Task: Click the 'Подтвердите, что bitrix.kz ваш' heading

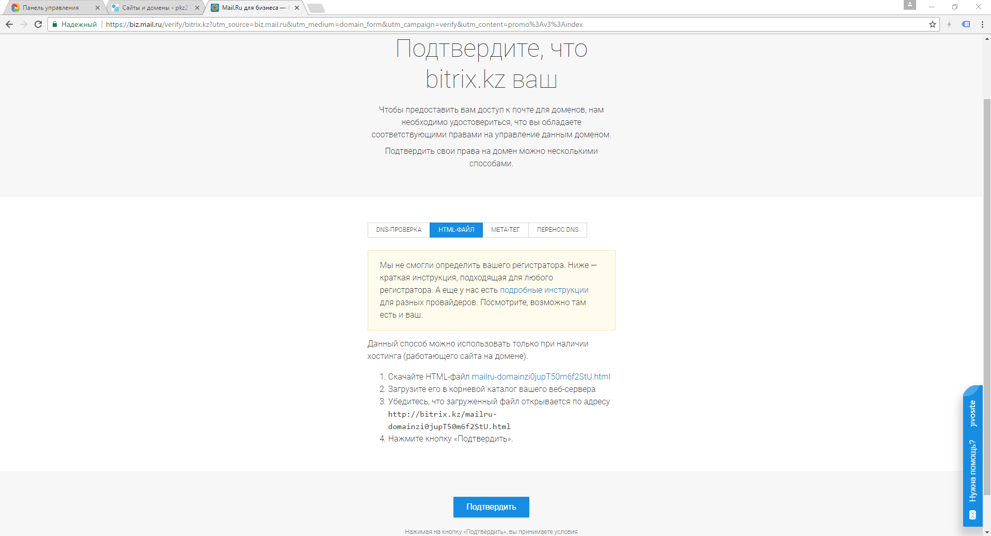Action: click(491, 64)
